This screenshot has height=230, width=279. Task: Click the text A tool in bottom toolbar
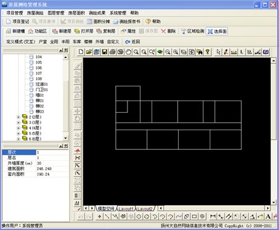coord(268,216)
